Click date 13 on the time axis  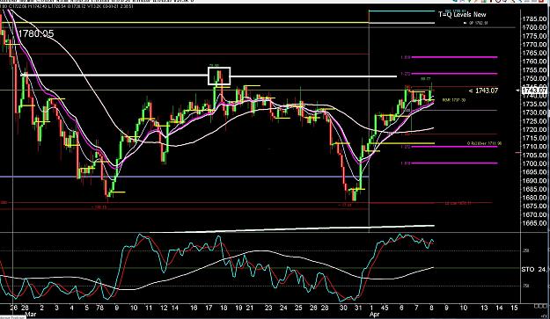click(x=484, y=308)
